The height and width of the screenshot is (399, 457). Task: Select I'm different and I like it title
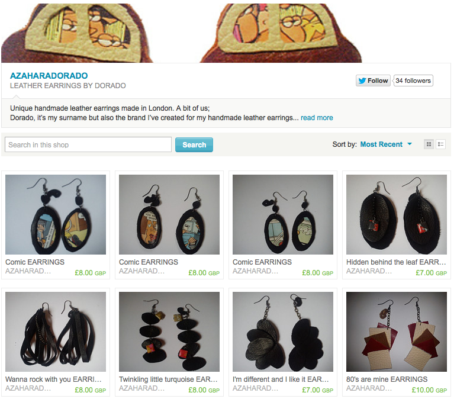(281, 379)
